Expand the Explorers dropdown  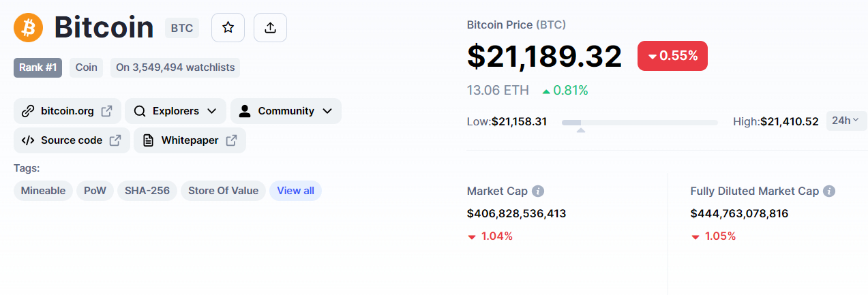pos(176,111)
